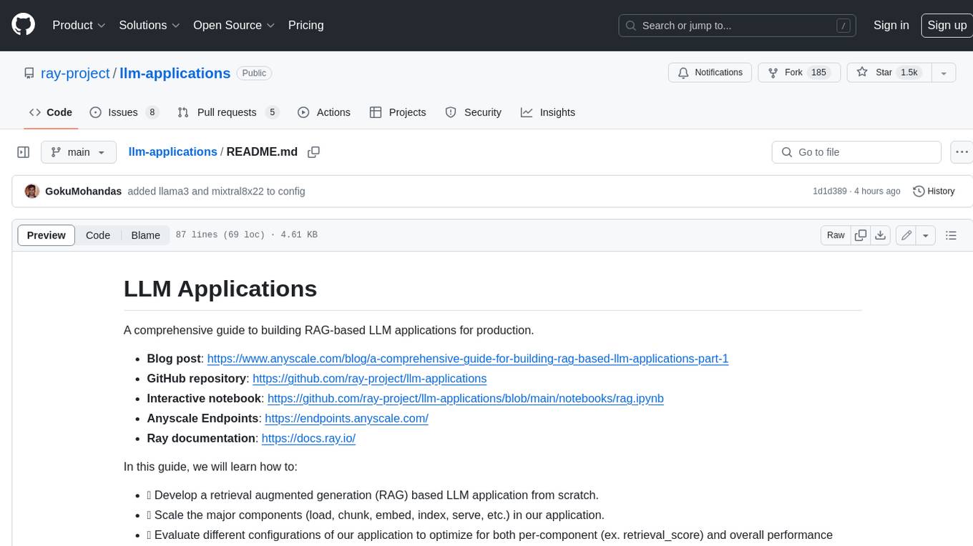Image resolution: width=973 pixels, height=546 pixels.
Task: Focus the Go to file field
Action: click(x=856, y=152)
